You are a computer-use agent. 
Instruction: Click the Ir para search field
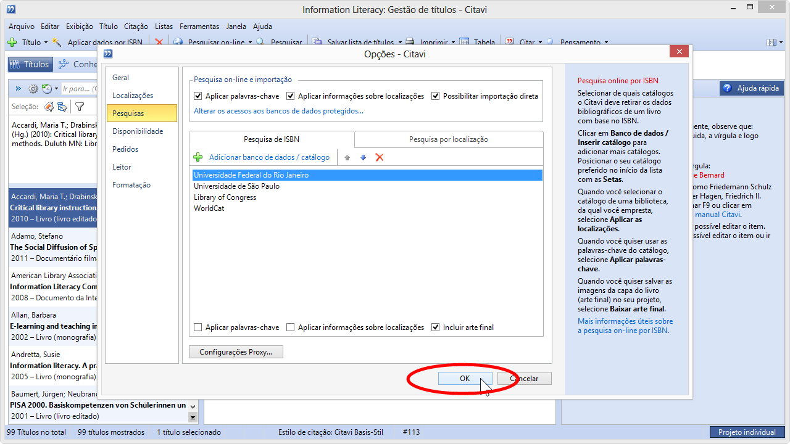[79, 89]
